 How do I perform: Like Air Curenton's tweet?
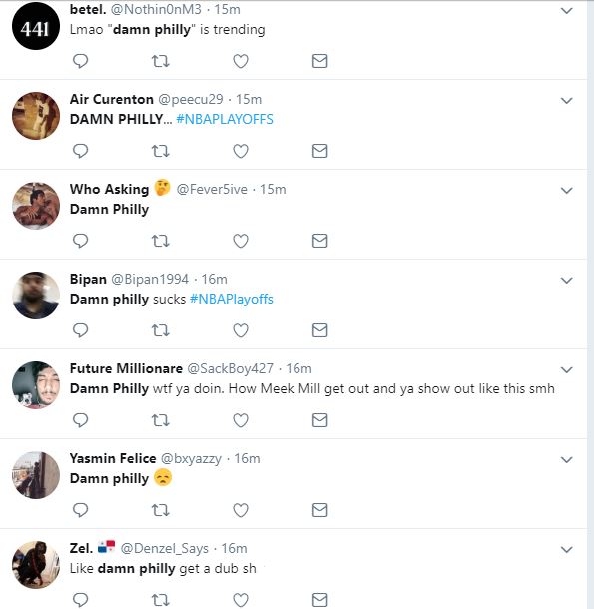tap(241, 151)
